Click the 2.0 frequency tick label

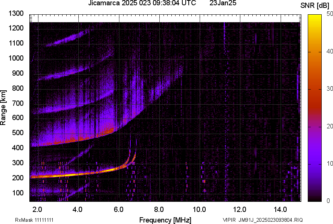pos(37,209)
